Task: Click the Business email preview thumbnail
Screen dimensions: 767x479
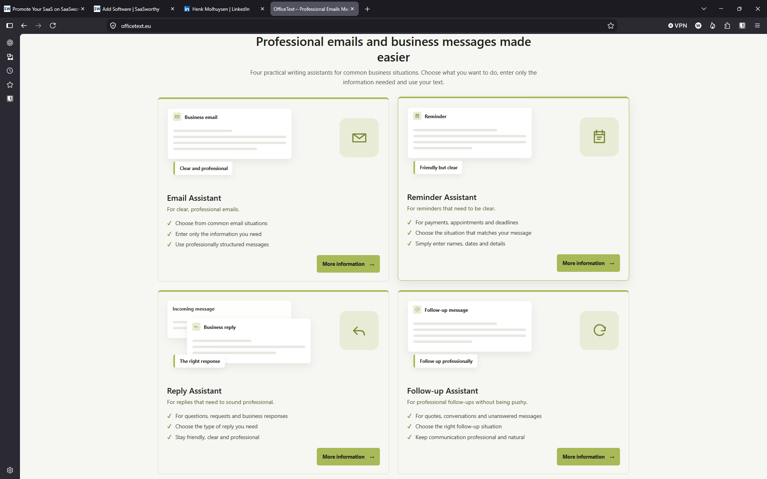Action: (x=230, y=134)
